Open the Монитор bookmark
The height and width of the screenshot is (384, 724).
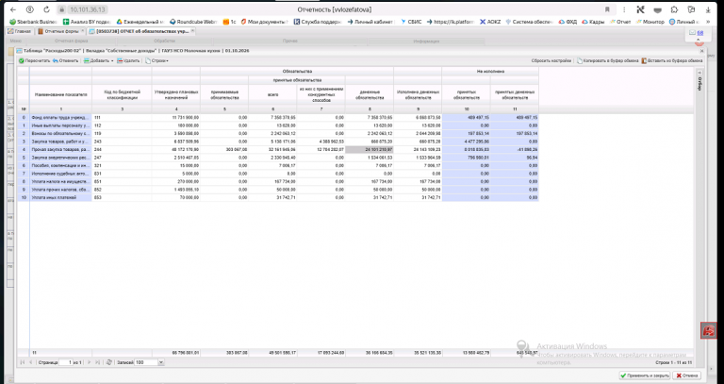[650, 22]
